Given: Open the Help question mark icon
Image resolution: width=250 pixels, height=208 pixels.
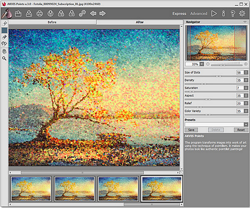Looking at the screenshot, I should (x=233, y=14).
